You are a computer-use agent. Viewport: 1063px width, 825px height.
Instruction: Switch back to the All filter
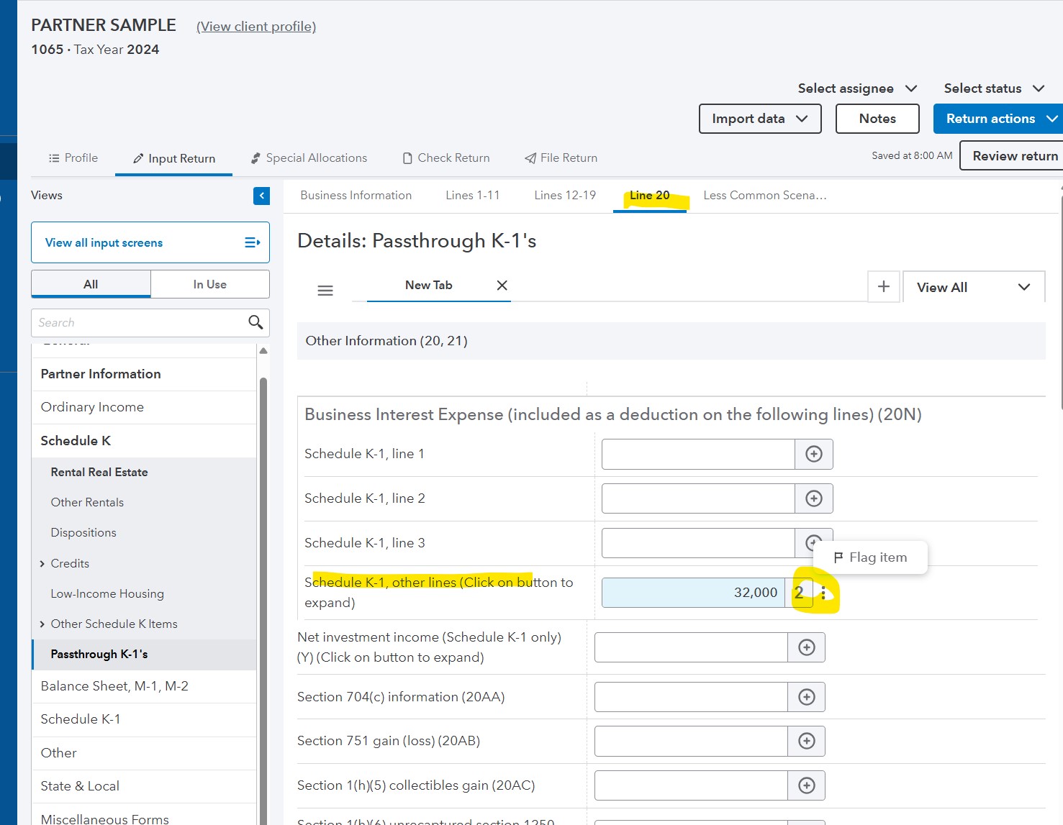90,283
